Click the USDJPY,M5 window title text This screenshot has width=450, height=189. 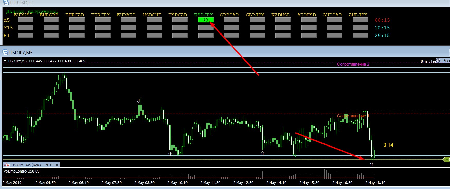tap(21, 53)
